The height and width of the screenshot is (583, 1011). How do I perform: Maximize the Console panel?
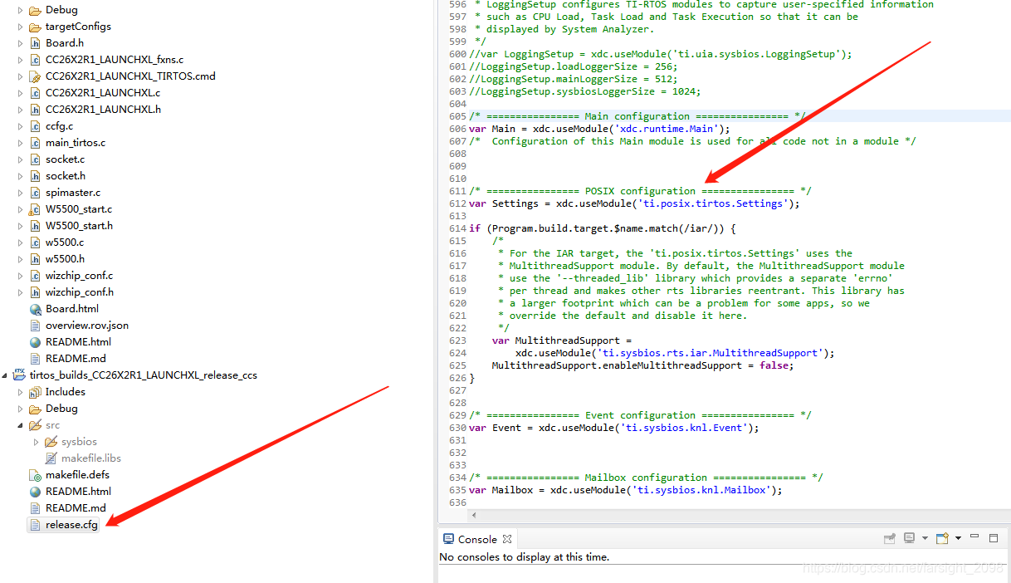coord(994,537)
